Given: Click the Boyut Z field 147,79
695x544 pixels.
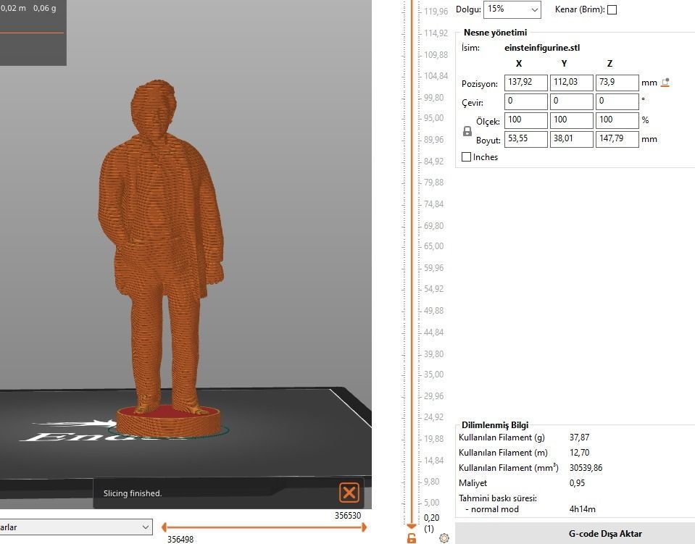Looking at the screenshot, I should 617,139.
